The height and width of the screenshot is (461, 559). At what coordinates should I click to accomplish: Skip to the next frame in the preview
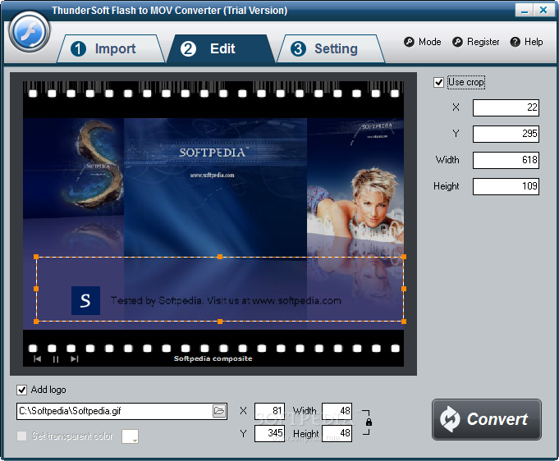[x=74, y=358]
